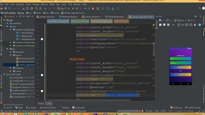Open the Analyze menu
Image resolution: width=205 pixels, height=115 pixels.
tap(36, 4)
